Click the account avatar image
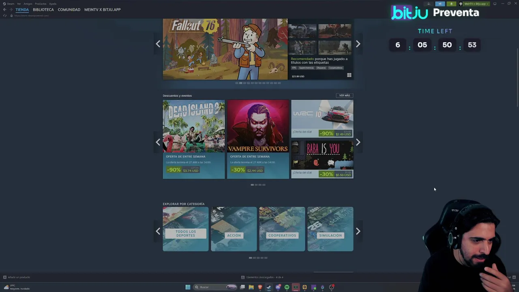 tap(461, 4)
